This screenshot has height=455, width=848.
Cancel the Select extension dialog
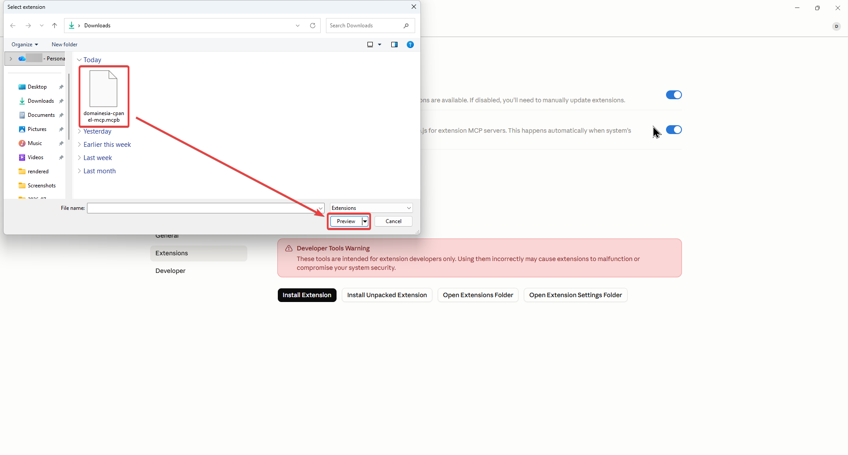click(x=394, y=221)
